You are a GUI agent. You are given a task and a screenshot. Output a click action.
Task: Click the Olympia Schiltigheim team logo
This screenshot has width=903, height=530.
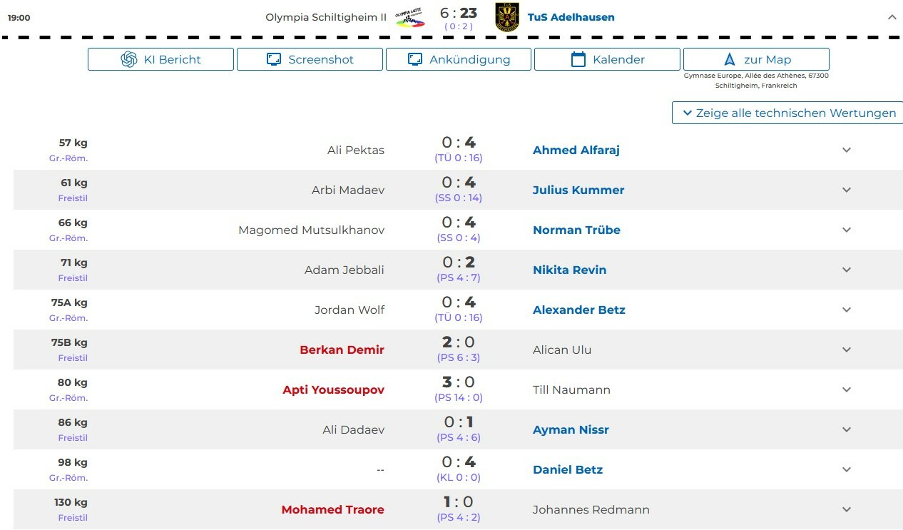tap(410, 18)
